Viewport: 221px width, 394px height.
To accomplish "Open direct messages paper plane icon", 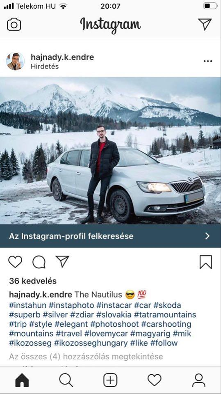I will point(205,24).
